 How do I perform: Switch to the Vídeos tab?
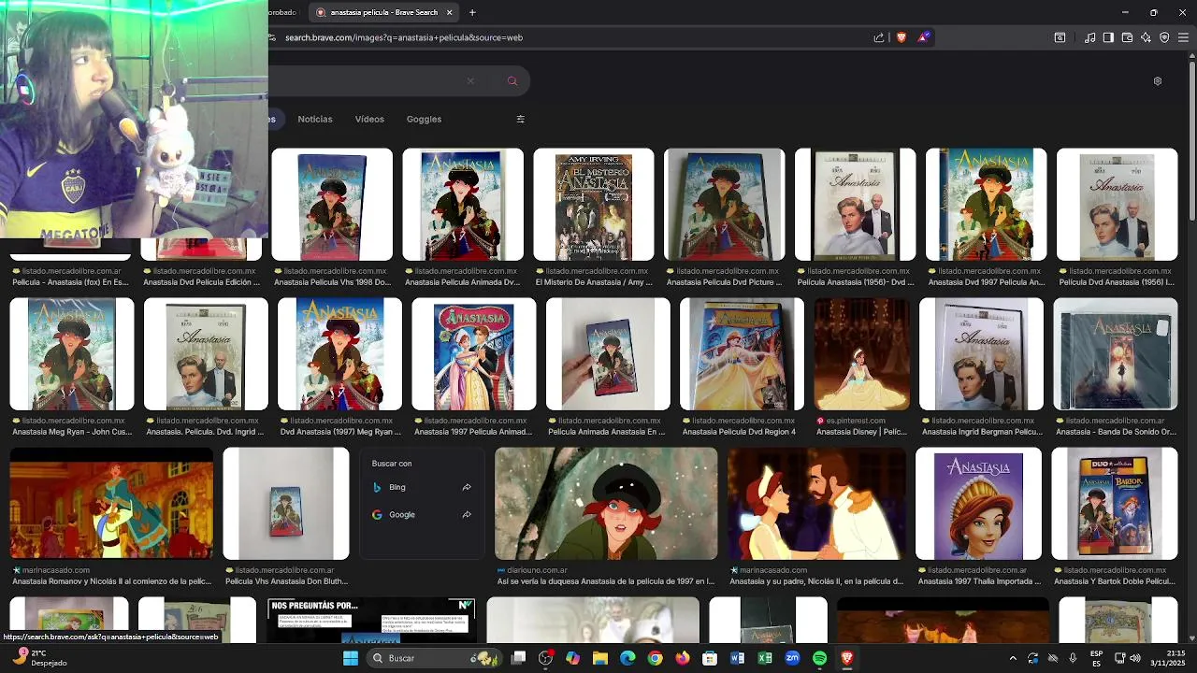(369, 119)
